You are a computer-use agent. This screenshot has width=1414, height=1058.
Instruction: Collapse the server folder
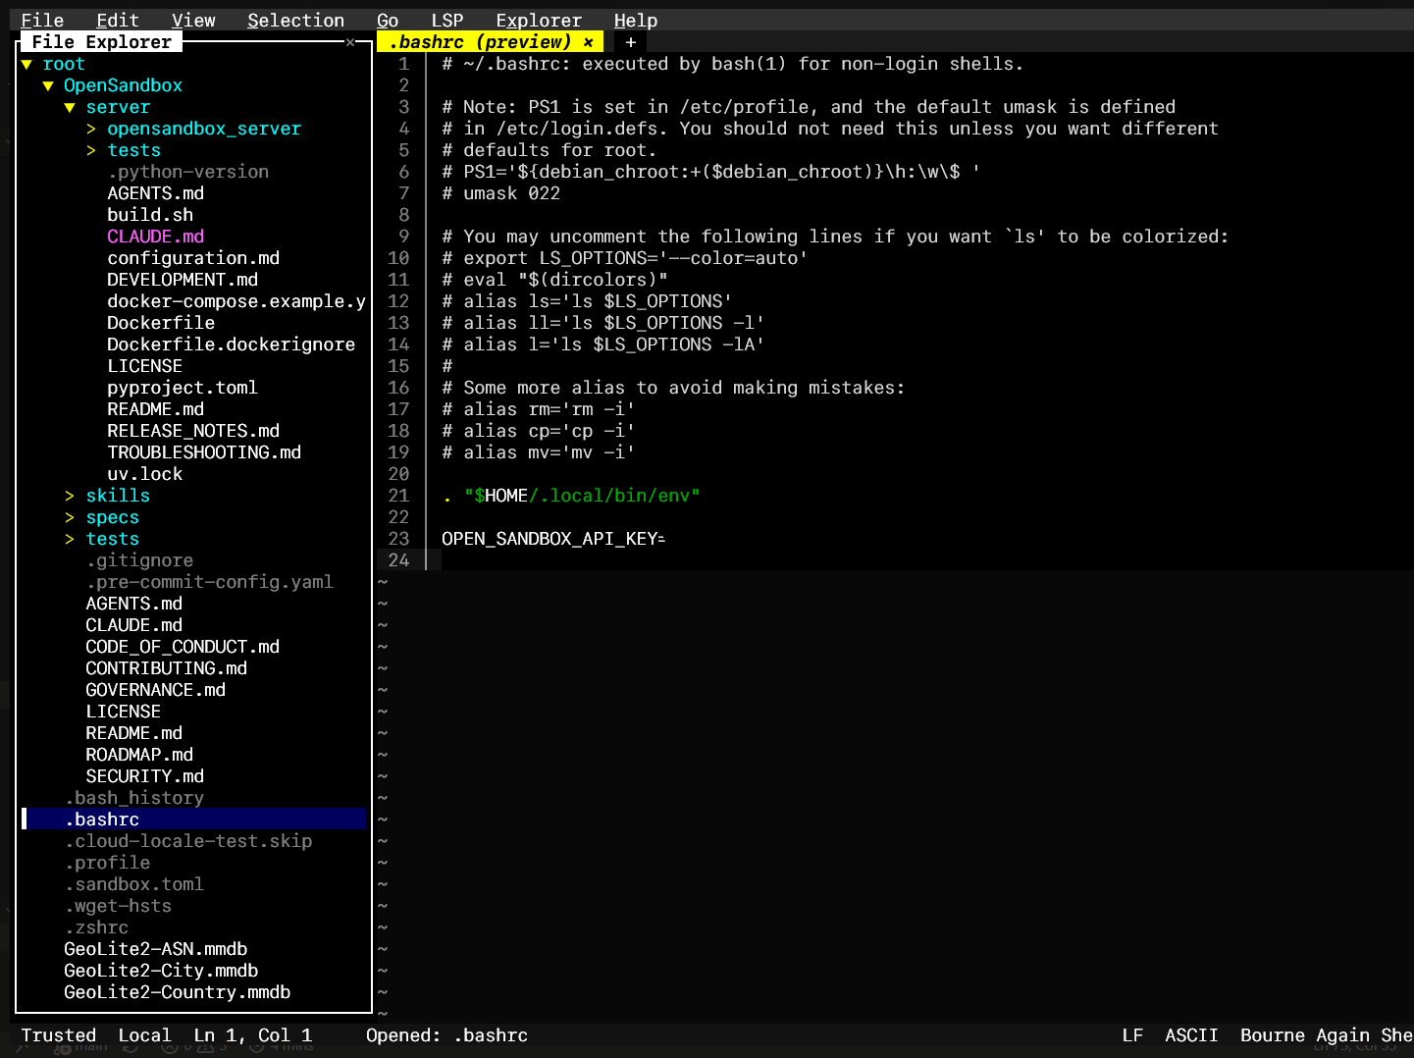pos(70,107)
